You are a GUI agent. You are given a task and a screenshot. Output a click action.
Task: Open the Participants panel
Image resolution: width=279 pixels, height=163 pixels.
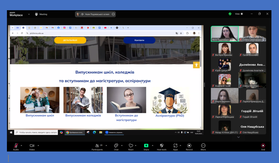(97, 147)
